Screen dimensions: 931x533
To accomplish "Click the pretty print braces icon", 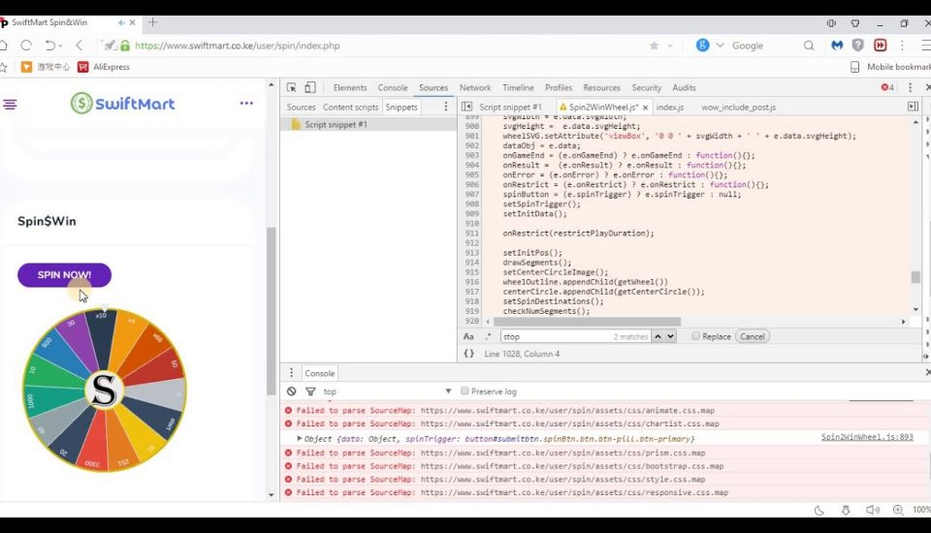I will tap(469, 354).
